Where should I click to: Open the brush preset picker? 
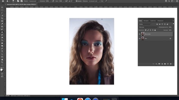pyautogui.click(x=14, y=1)
